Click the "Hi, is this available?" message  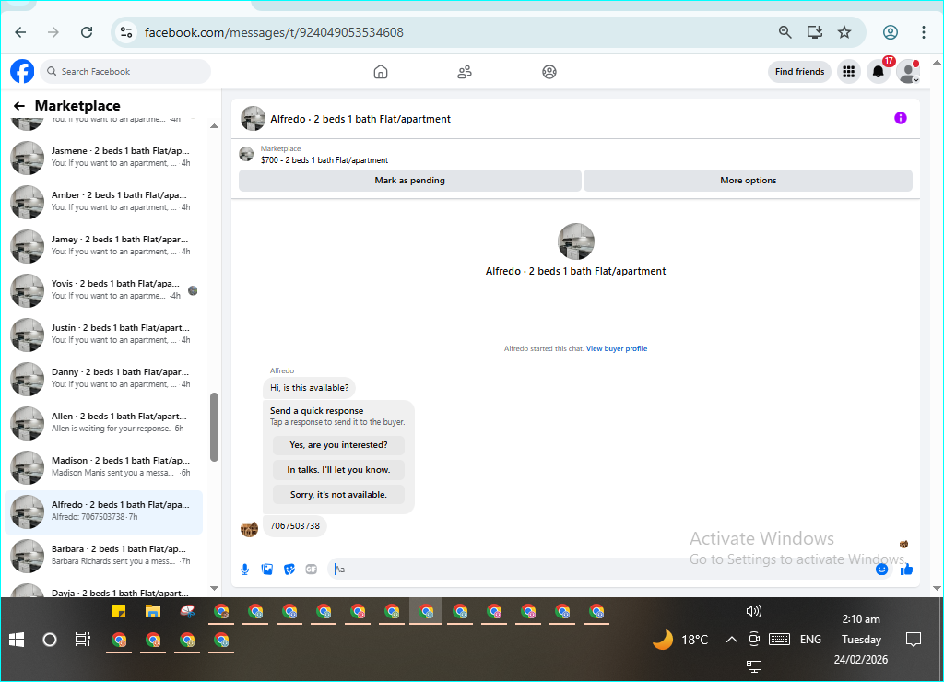click(x=310, y=388)
